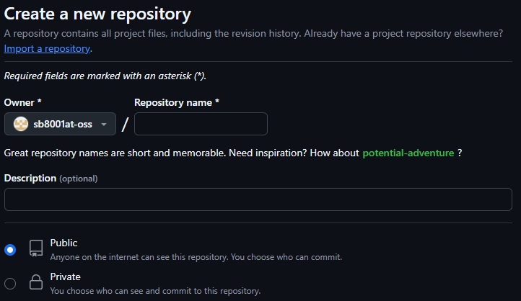Click the Public repository book icon
Screen dimensions: 521x301
click(36, 248)
